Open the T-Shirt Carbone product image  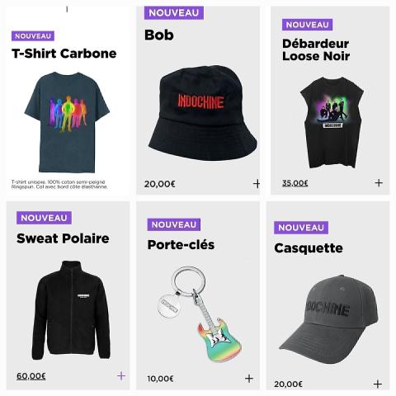click(x=67, y=122)
